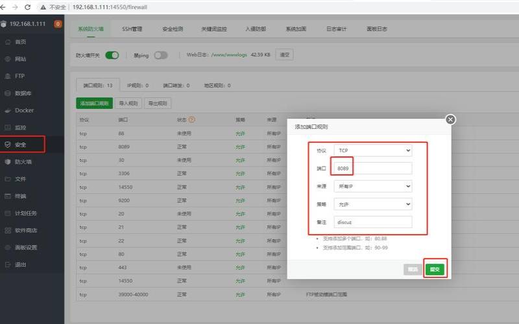The height and width of the screenshot is (324, 519).
Task: Click the gray cancel button in the dialog
Action: (413, 269)
